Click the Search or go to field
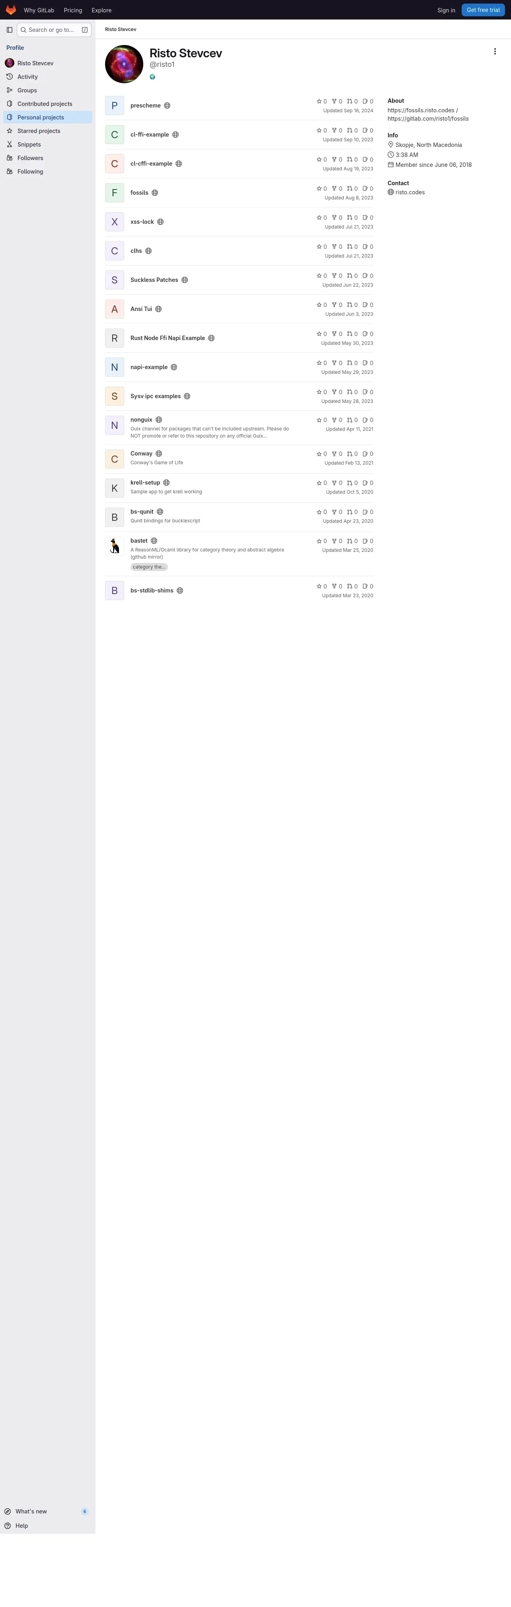Screen dimensions: 511x1607 (54, 30)
